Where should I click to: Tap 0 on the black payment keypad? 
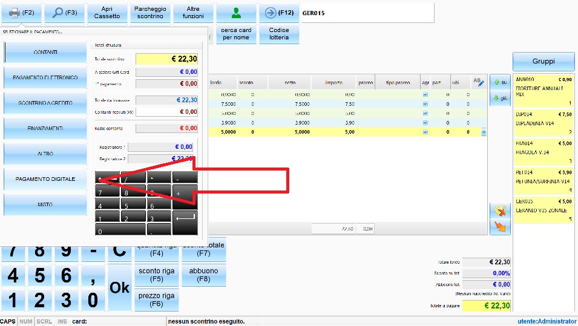(120, 229)
